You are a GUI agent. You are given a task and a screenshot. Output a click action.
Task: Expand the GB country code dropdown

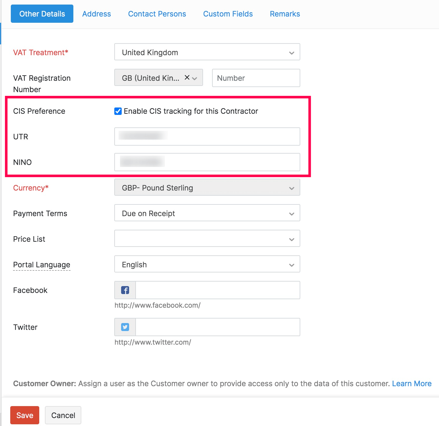click(x=195, y=78)
